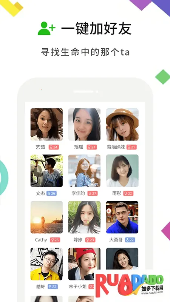
Task: Open 婷婷's profile photo
Action: tap(84, 217)
